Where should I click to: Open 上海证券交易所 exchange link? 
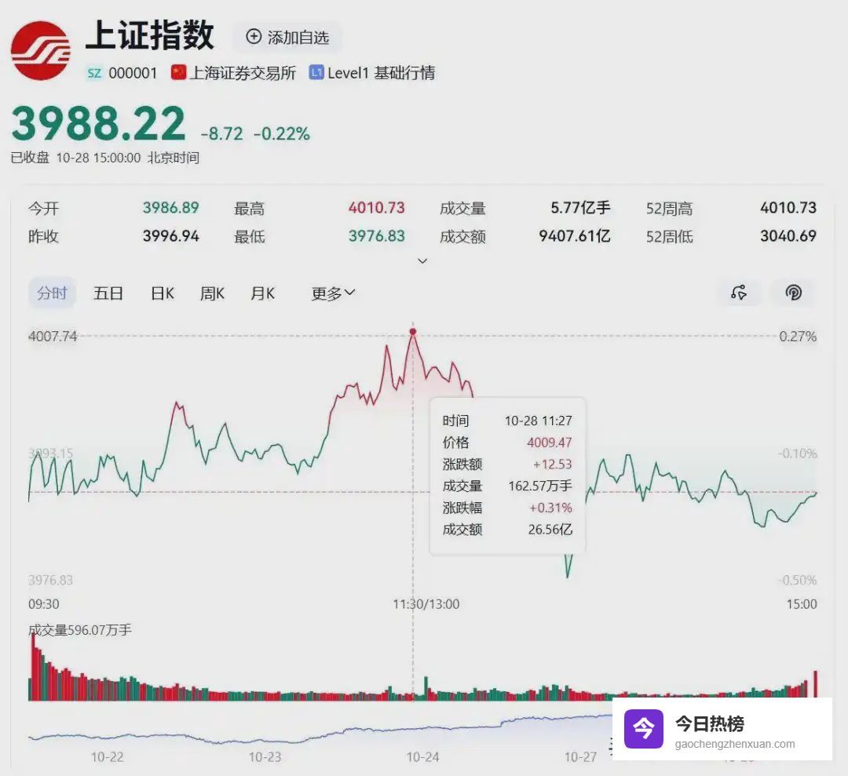[x=243, y=73]
